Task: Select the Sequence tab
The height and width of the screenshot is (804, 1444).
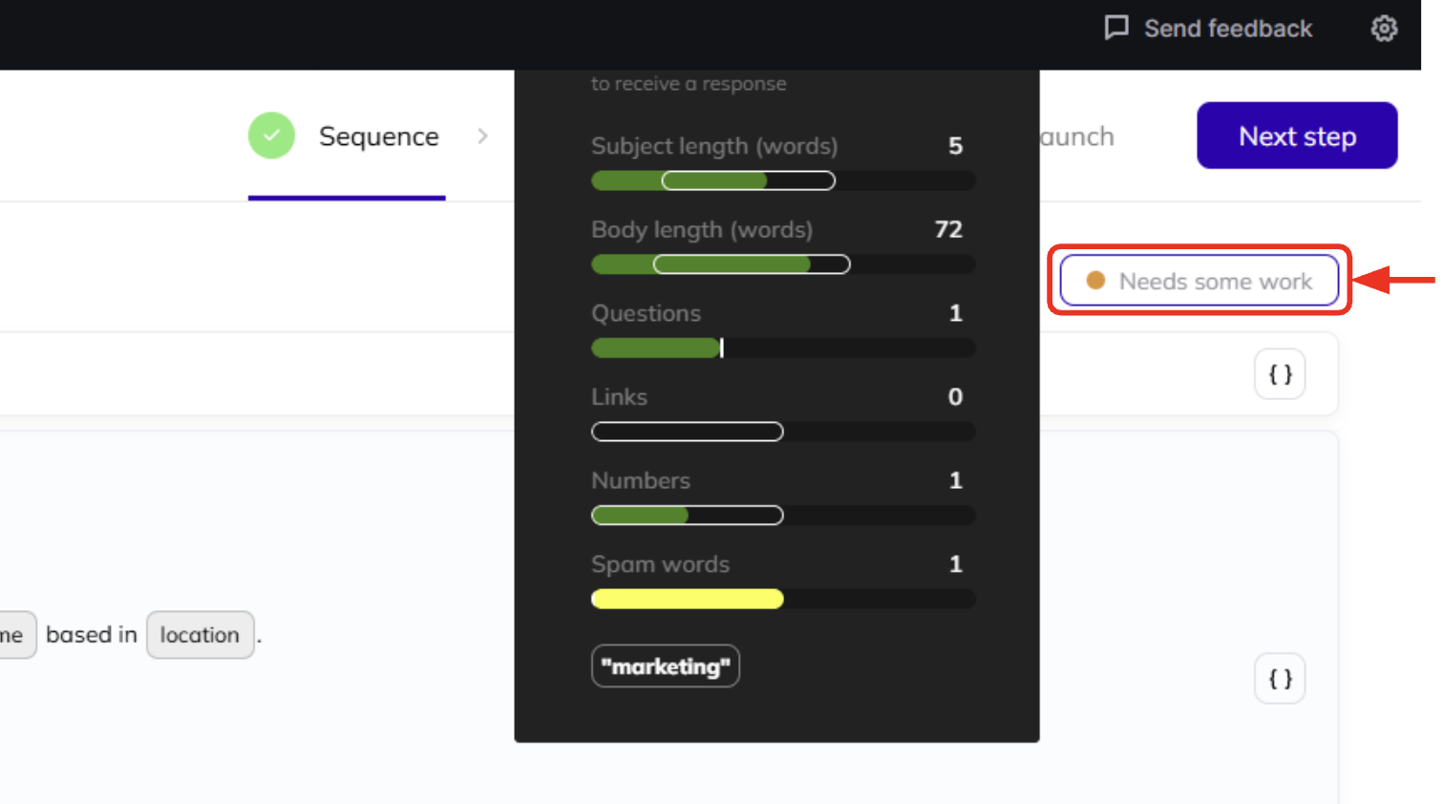Action: 378,136
